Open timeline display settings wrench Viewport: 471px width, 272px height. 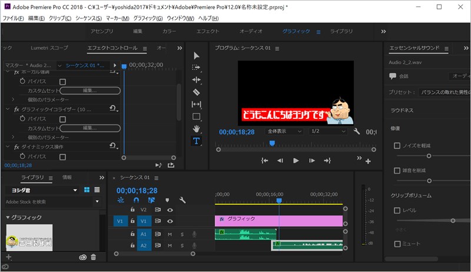coord(183,200)
